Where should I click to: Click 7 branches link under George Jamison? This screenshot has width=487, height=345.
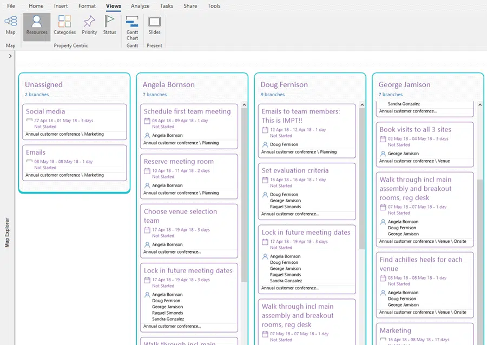click(x=391, y=95)
